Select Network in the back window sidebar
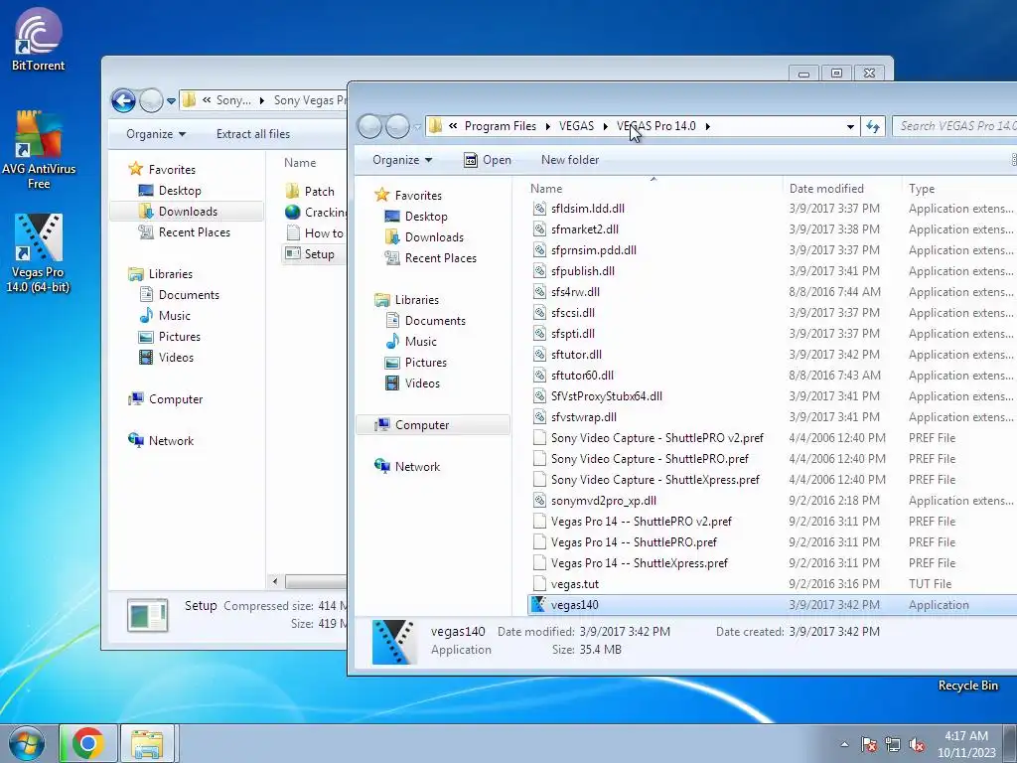 (x=171, y=440)
